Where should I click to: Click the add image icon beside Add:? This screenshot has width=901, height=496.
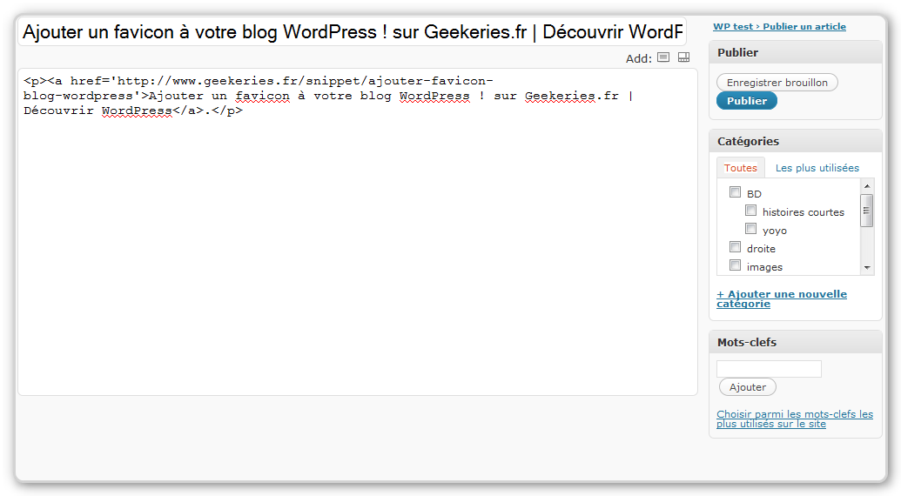point(663,57)
